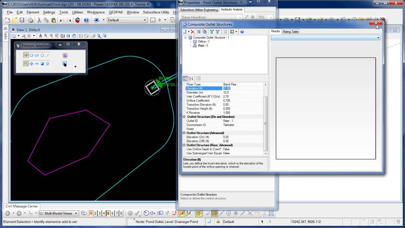The image size is (405, 228).
Task: Click the Downstream ID value Tailwater
Action: tap(243, 125)
